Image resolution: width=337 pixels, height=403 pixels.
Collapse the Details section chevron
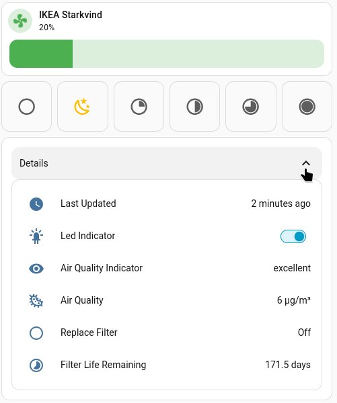pyautogui.click(x=306, y=163)
